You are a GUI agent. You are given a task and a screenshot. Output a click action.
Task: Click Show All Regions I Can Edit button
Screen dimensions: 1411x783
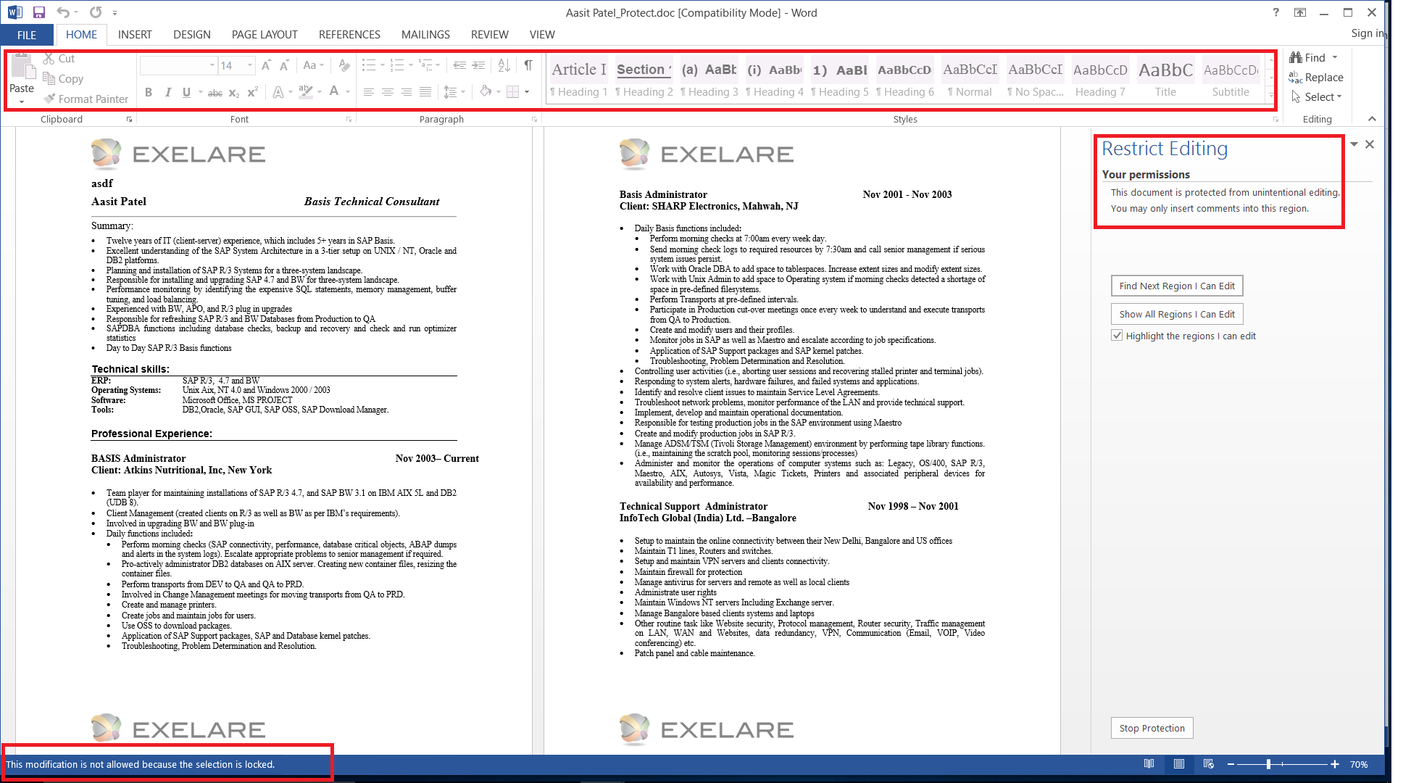coord(1177,314)
